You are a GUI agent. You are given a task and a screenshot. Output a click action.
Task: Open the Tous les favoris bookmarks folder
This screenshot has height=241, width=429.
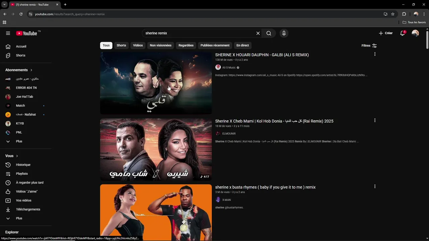coord(414,22)
